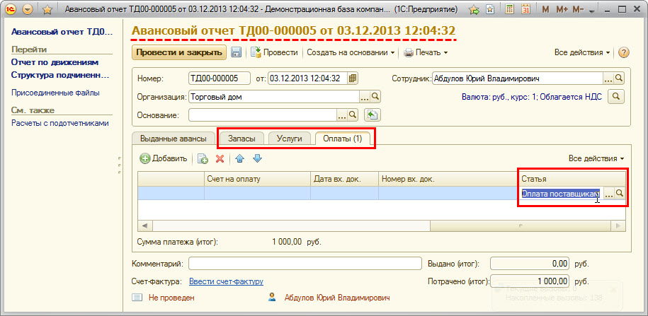Viewport: 648px width, 316px height.
Task: Click the Выдано (итог) field
Action: tap(530, 264)
